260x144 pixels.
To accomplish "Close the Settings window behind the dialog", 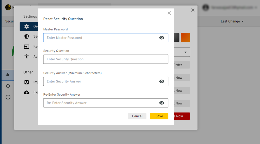I will [193, 10].
